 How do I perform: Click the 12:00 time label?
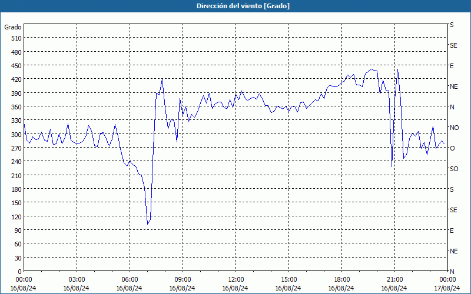pos(236,280)
